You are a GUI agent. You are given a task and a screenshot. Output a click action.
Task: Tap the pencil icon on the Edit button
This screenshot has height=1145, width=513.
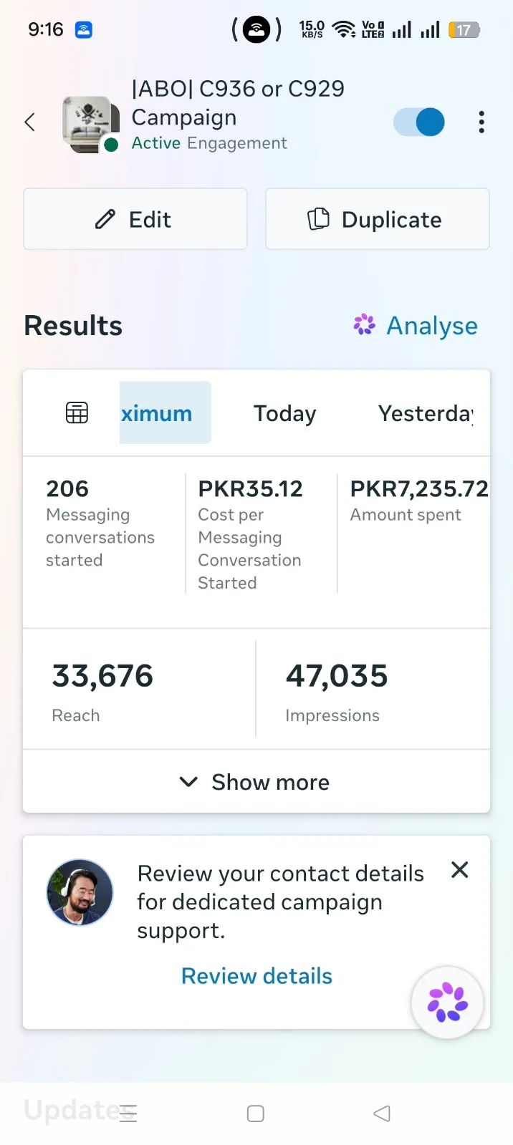105,219
